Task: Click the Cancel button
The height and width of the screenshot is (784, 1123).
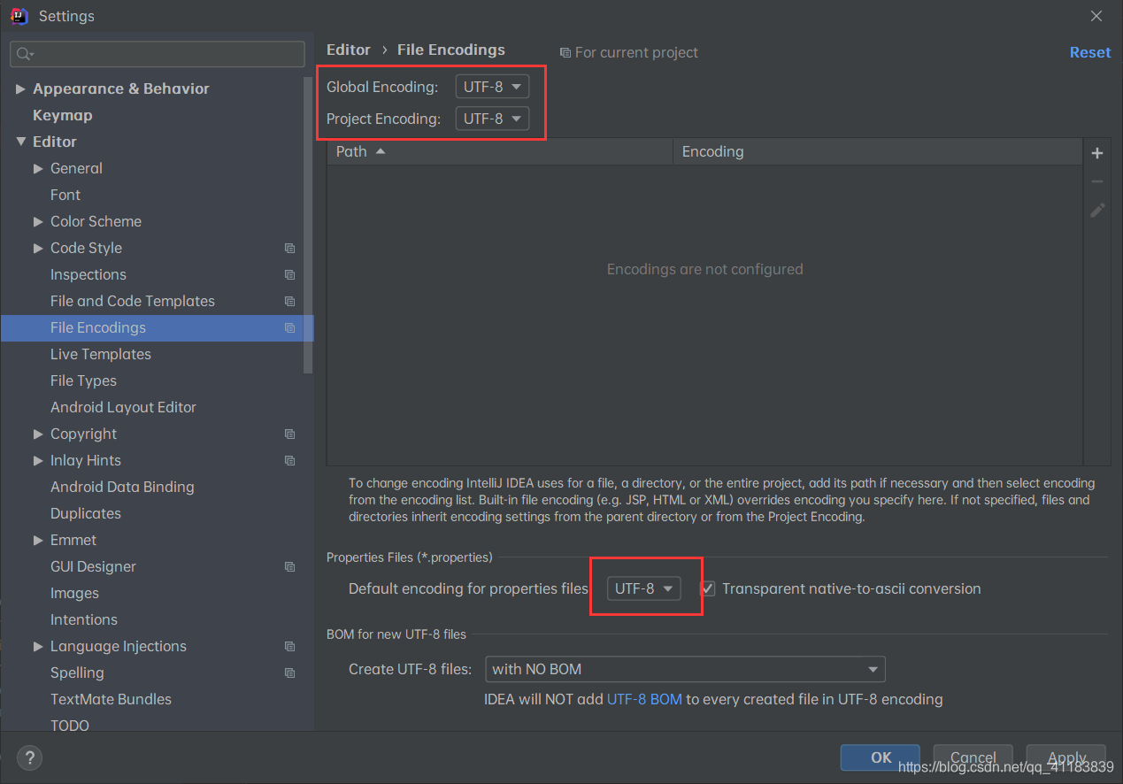Action: [x=973, y=757]
